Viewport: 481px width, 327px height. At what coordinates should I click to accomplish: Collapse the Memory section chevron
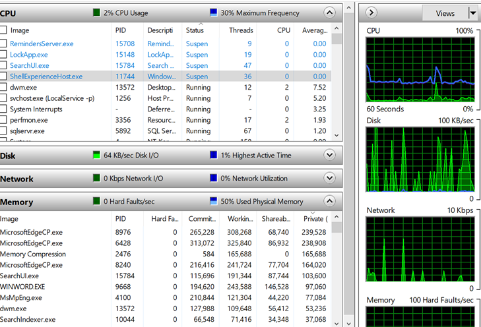[x=329, y=201]
